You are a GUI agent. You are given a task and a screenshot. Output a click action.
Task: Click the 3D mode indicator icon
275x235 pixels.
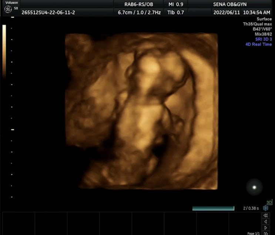coord(269,202)
